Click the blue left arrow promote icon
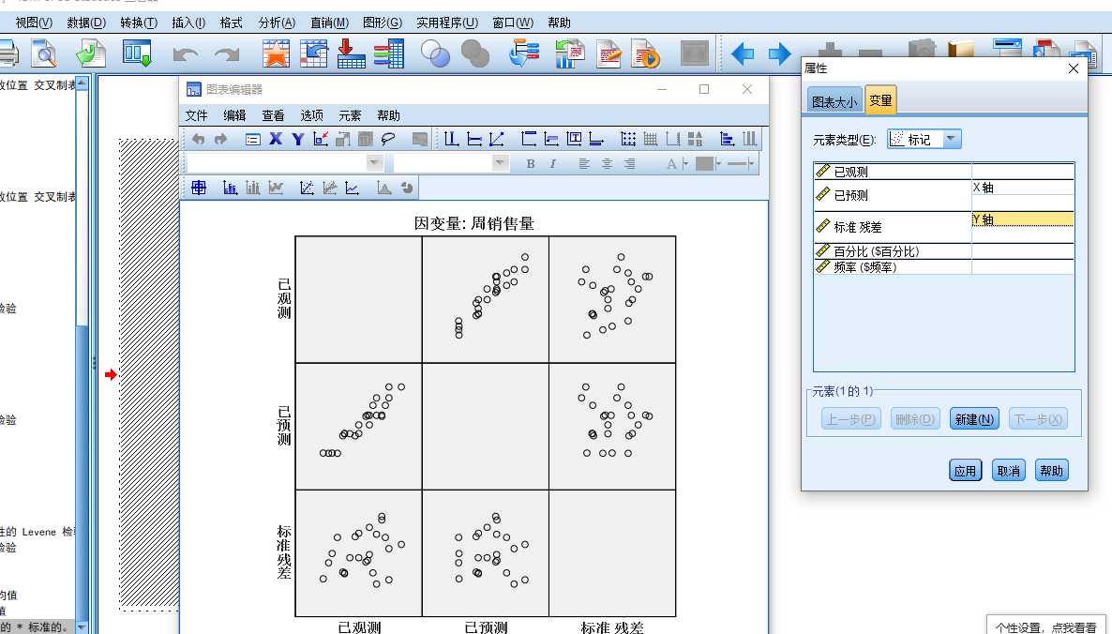Viewport: 1112px width, 634px height. (x=742, y=53)
